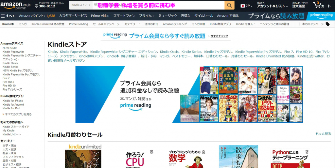
Task: Open the プライム dropdown menu
Action: pyautogui.click(x=147, y=16)
